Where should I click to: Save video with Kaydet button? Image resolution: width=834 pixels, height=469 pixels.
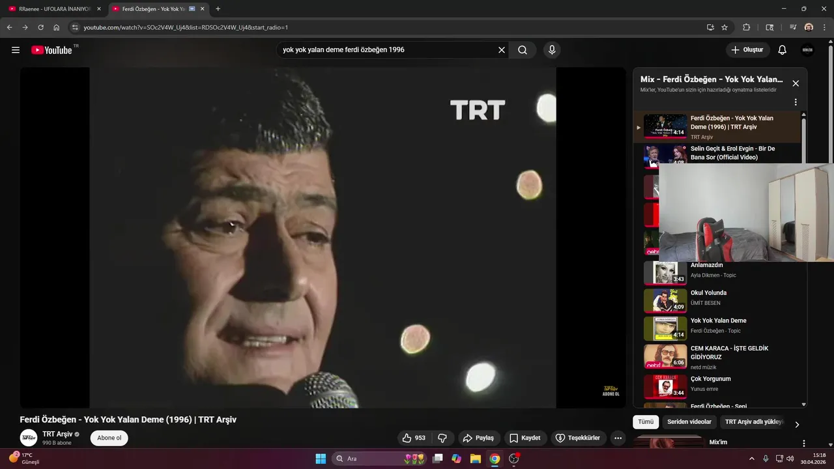[525, 438]
